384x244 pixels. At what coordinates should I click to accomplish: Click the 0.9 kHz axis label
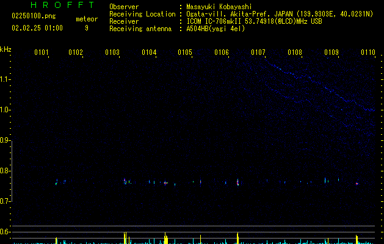[x=5, y=140]
